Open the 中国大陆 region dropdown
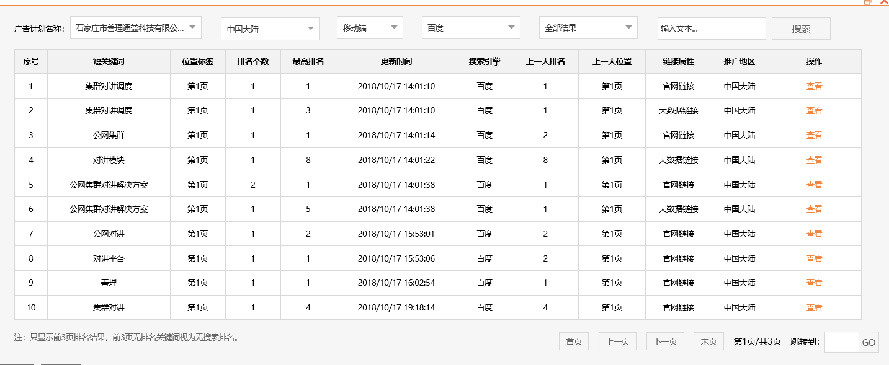Image resolution: width=889 pixels, height=365 pixels. [x=270, y=27]
